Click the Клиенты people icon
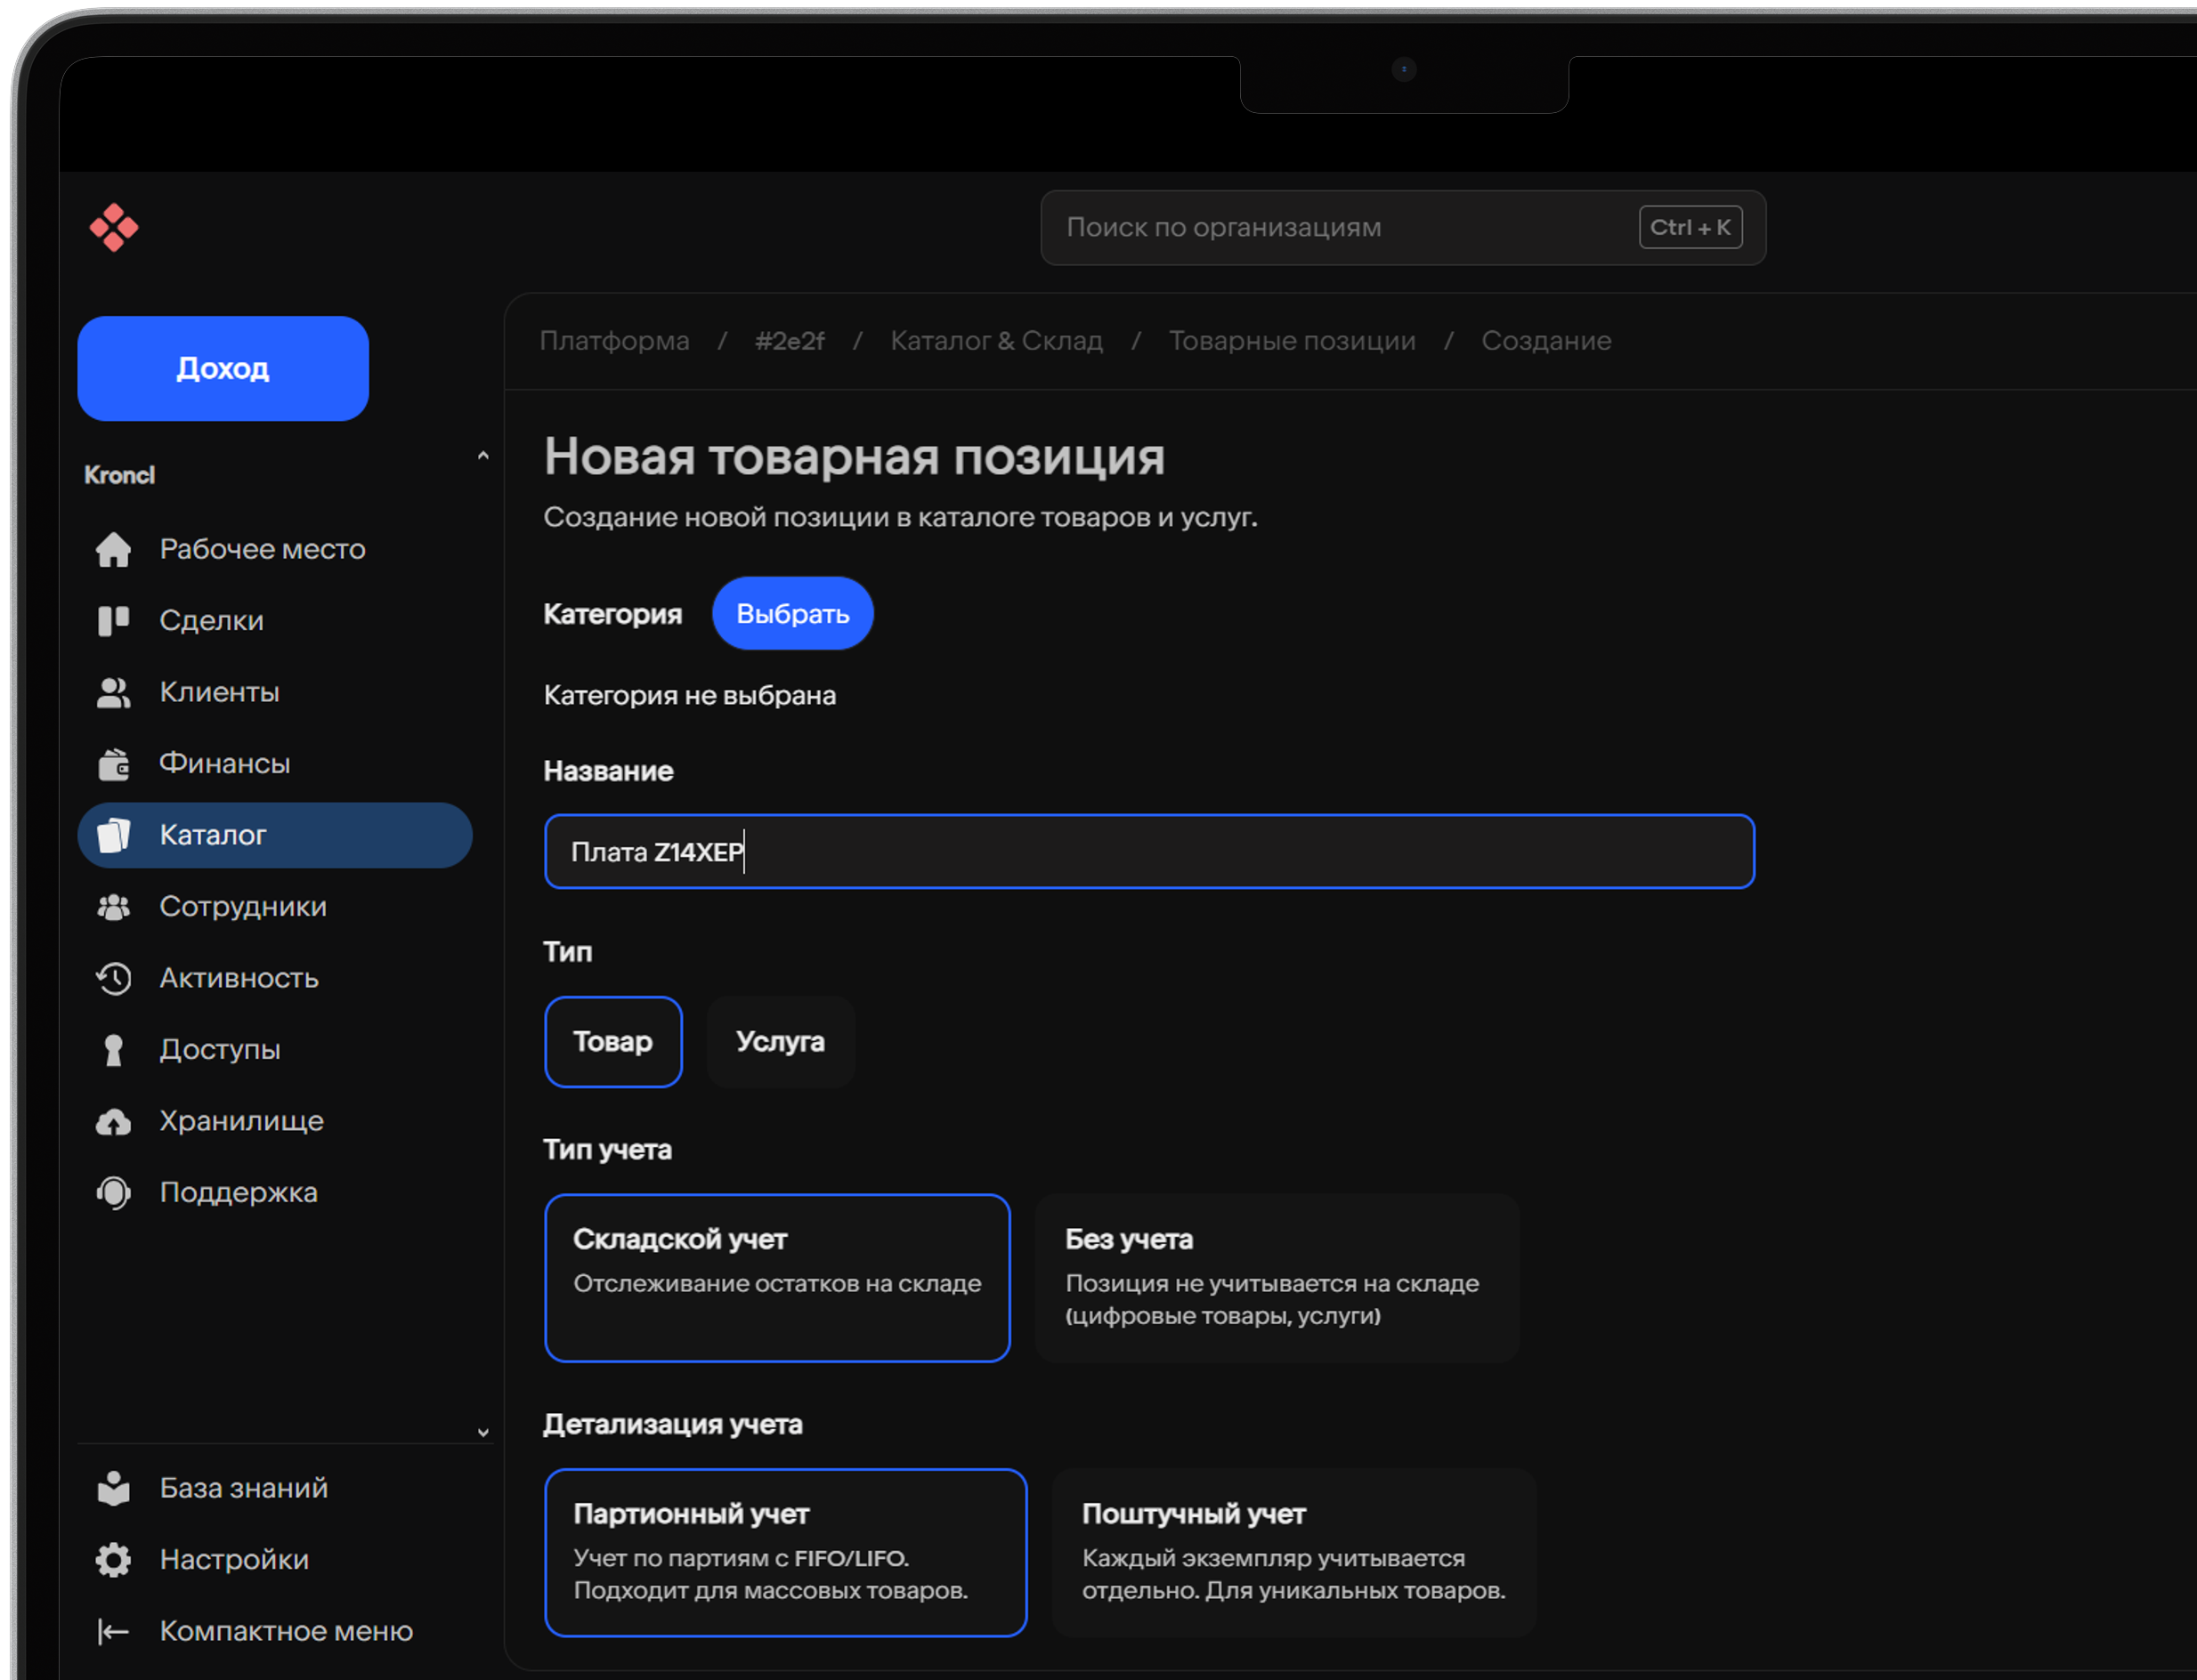Screen dimensions: 2197x1680 click(x=114, y=692)
